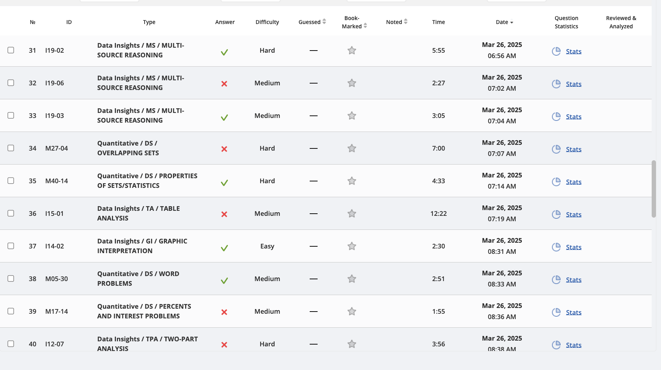Click the Difficulty column header
661x370 pixels.
tap(267, 22)
